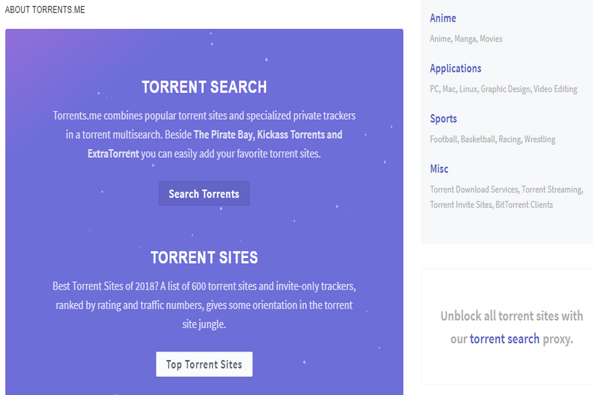The width and height of the screenshot is (593, 395).
Task: Click the 'Anime, Manga, Movies' subtitle
Action: (466, 39)
